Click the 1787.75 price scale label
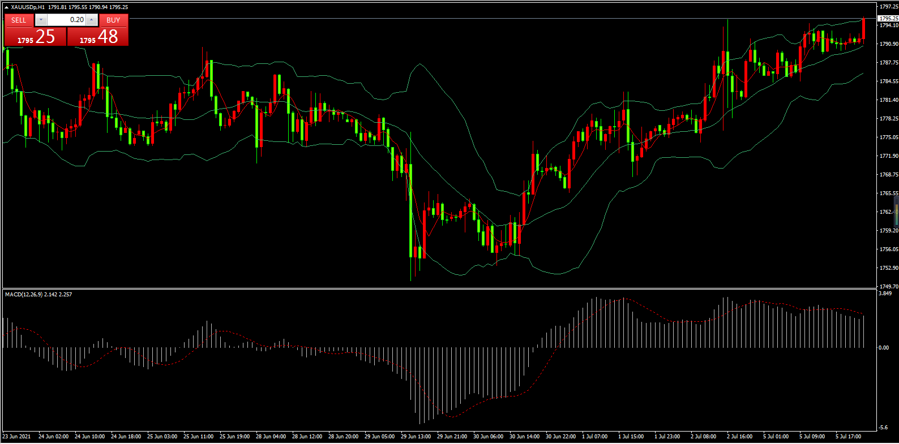The image size is (899, 444). tap(888, 63)
